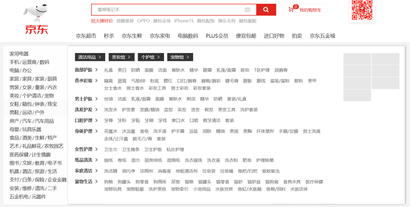Viewport: 410px width, 207px height.
Task: Click the QR code image
Action: 362,10
